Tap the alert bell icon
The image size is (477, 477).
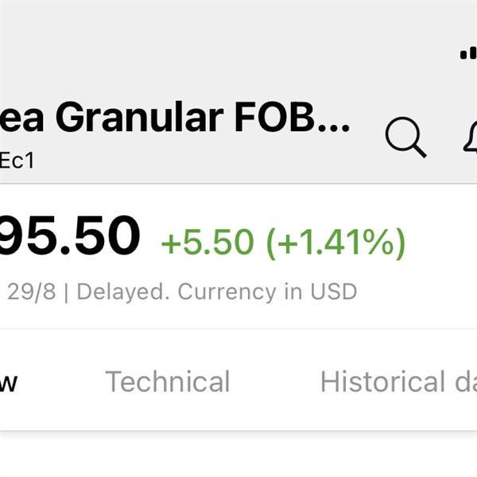[471, 136]
